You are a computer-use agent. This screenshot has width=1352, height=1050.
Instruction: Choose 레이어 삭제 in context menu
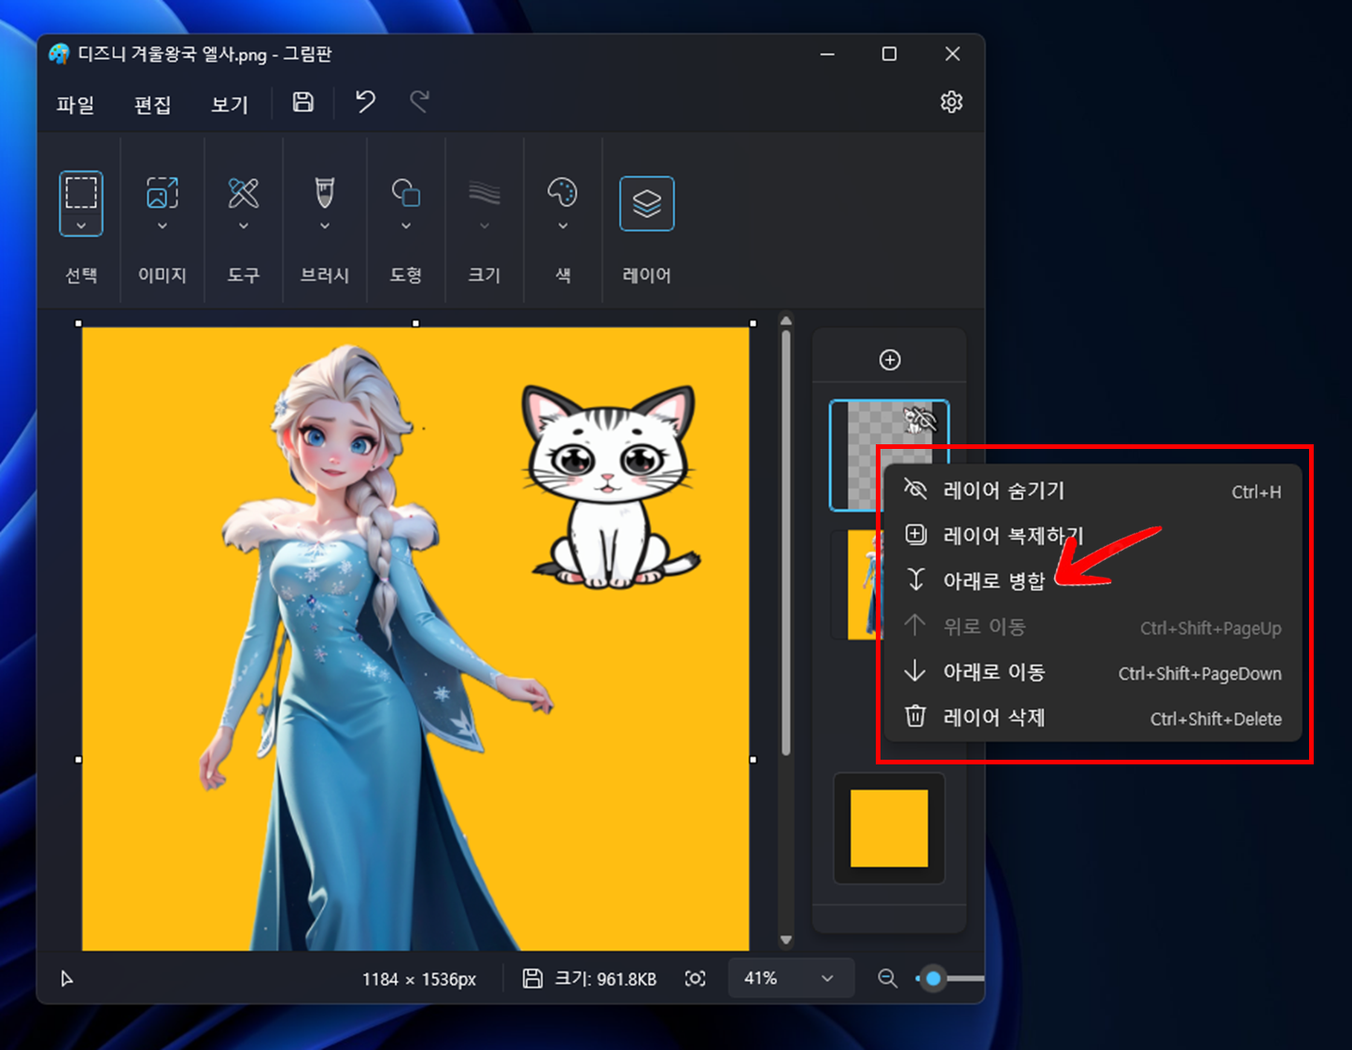click(1092, 718)
